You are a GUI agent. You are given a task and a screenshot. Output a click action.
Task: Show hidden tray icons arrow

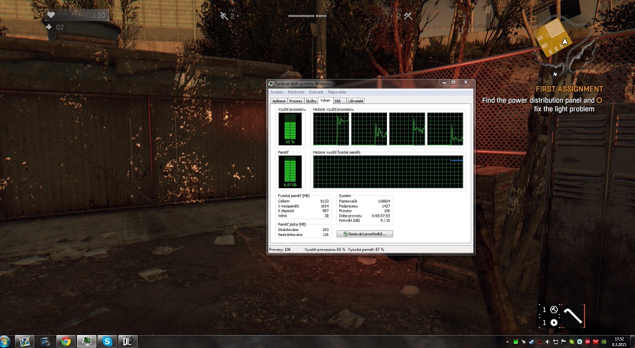tap(507, 342)
